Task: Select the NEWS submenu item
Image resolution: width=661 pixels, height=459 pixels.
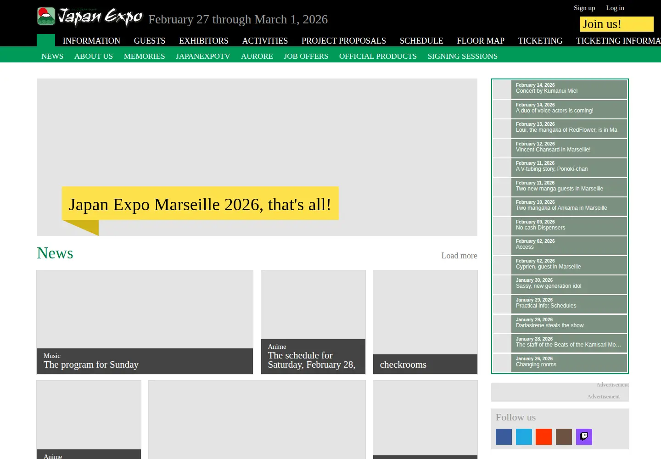Action: tap(52, 56)
